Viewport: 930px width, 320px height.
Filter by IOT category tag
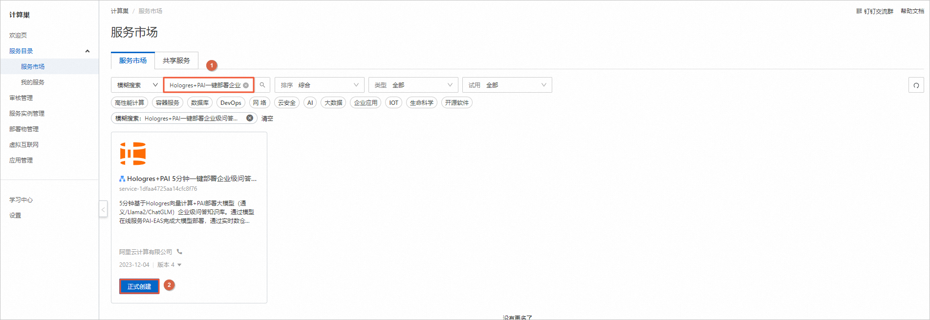[393, 102]
